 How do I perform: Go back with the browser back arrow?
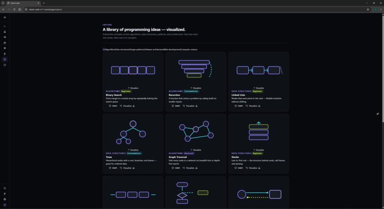(3, 10)
